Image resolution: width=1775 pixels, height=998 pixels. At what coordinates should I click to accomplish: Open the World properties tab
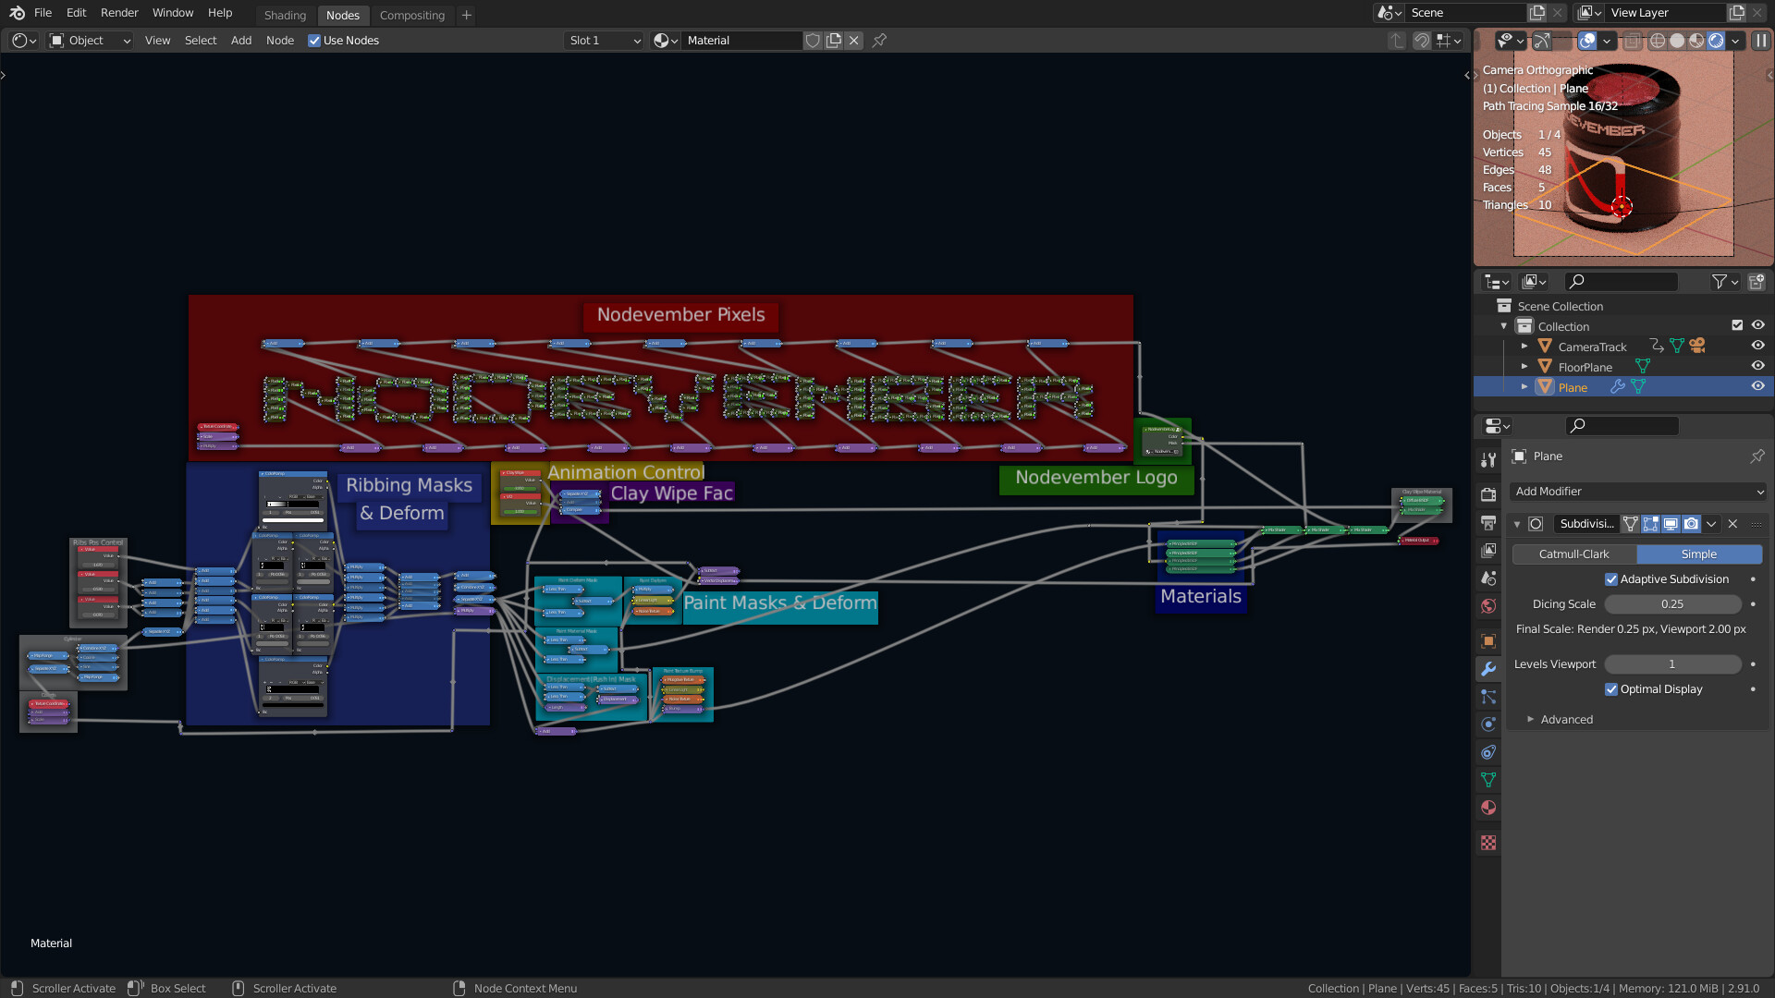(x=1488, y=606)
